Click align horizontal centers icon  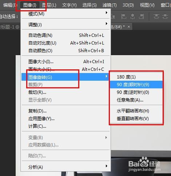pyautogui.click(x=132, y=16)
